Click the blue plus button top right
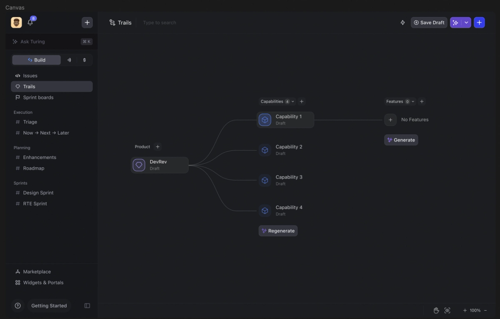The width and height of the screenshot is (500, 319). coord(479,23)
